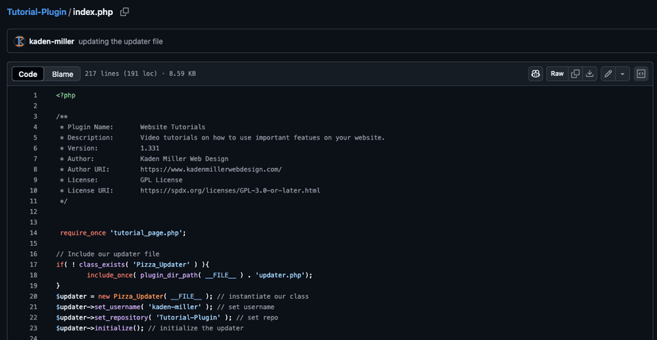Select the index.php file name in breadcrumb
The width and height of the screenshot is (657, 340).
click(93, 12)
